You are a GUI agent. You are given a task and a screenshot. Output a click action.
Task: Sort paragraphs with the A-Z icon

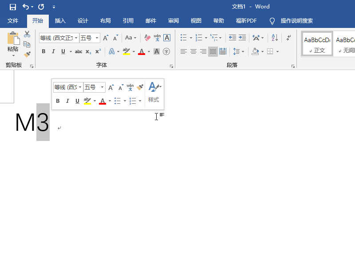(275, 38)
